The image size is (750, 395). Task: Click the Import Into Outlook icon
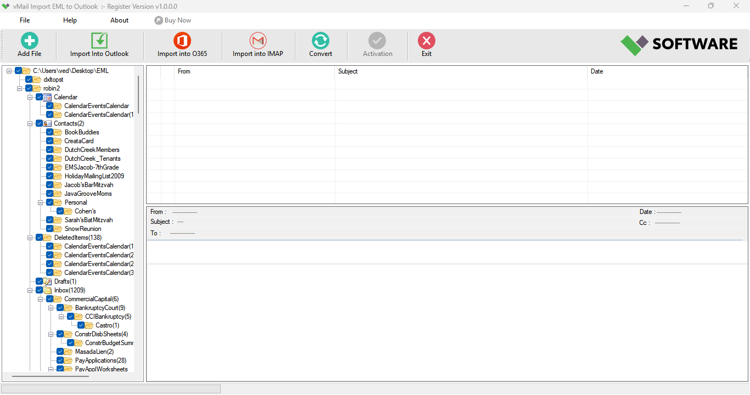pos(99,41)
